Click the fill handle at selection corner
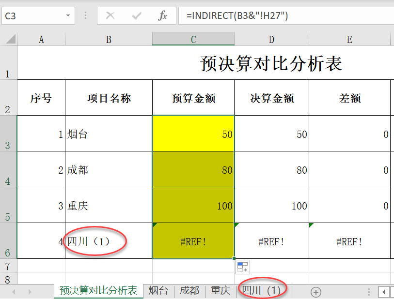 point(234,258)
